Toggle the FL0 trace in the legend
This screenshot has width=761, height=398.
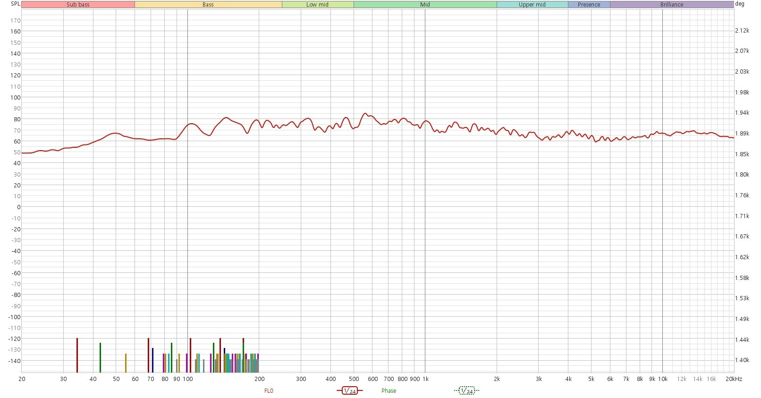tap(269, 391)
